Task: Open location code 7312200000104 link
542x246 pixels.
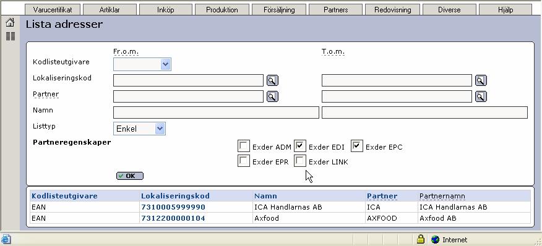Action: [173, 218]
